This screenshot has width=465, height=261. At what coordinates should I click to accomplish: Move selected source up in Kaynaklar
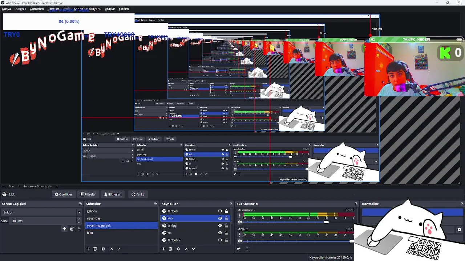tap(187, 249)
